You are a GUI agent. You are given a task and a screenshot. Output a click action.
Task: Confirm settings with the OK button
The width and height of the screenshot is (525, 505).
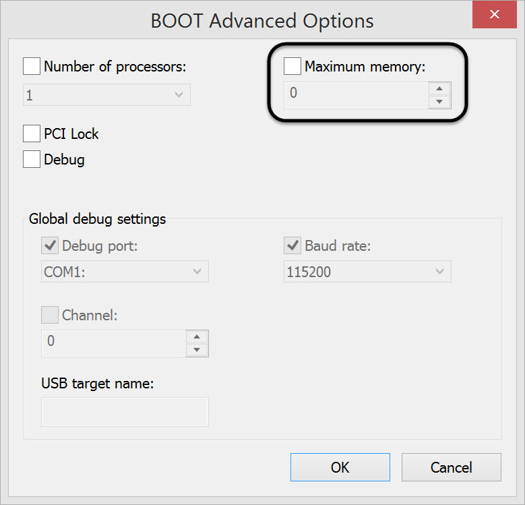[340, 467]
